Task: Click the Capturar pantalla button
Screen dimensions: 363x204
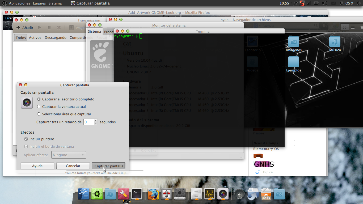Action: click(x=109, y=166)
